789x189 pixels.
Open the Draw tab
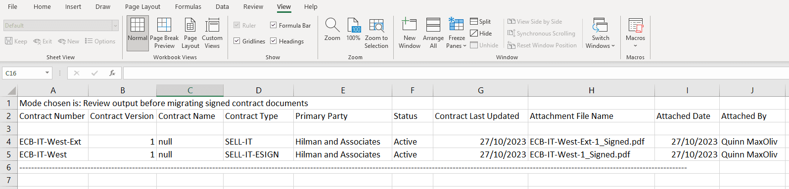click(x=103, y=6)
